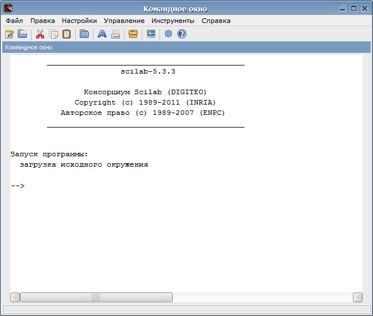373x316 pixels.
Task: Open the help browser question mark icon
Action: pyautogui.click(x=182, y=34)
